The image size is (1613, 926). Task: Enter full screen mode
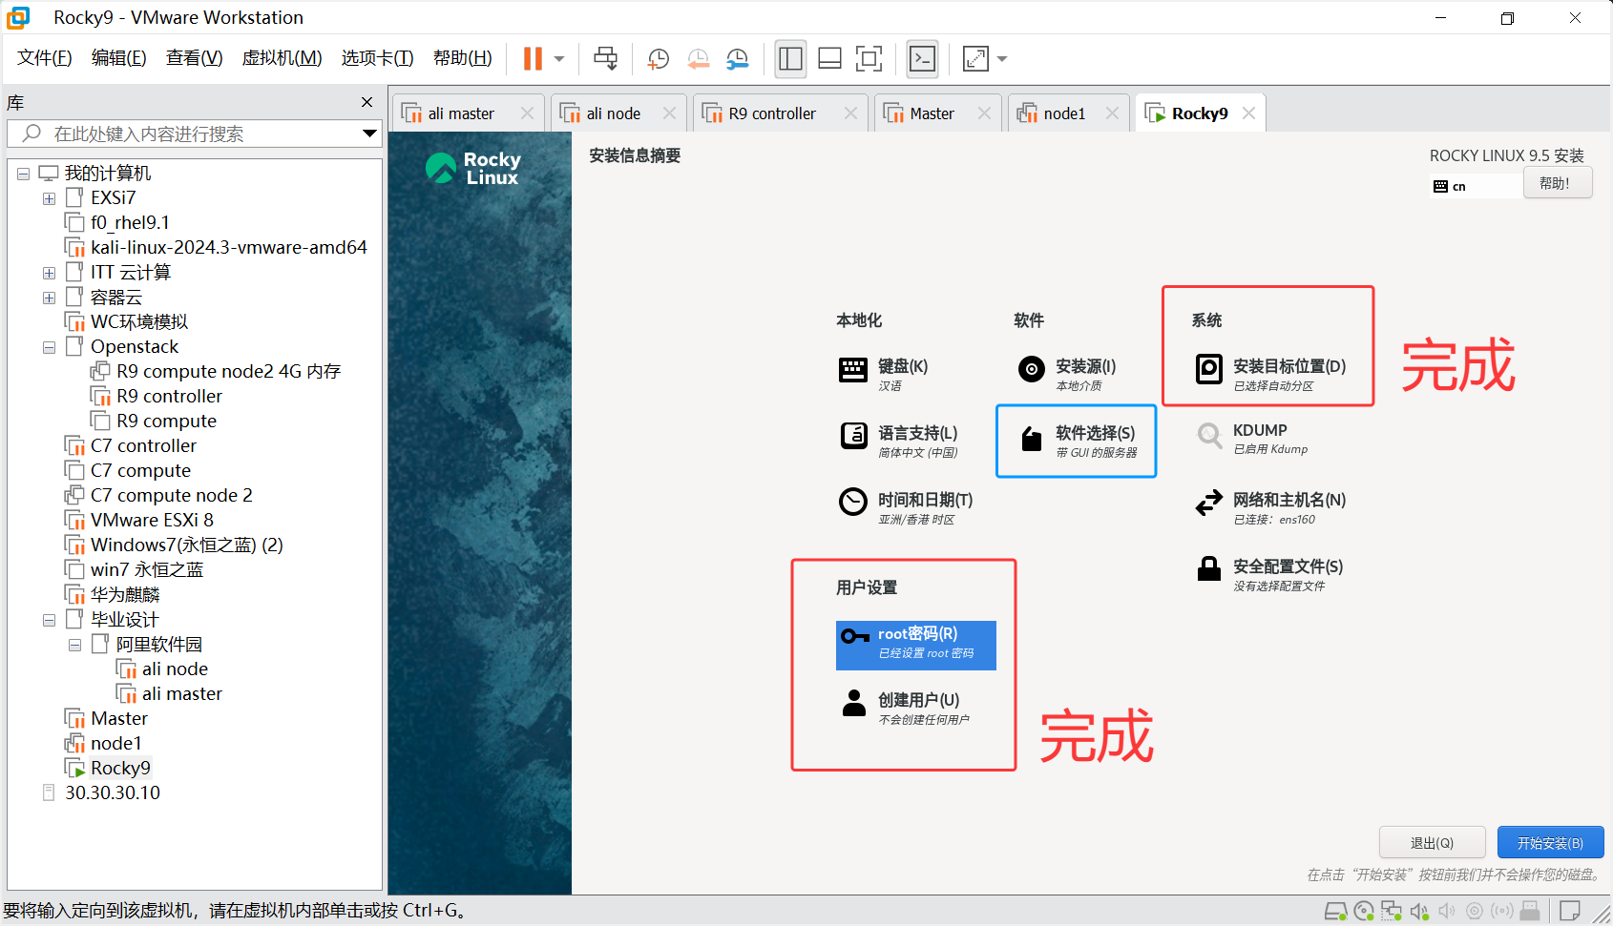coord(869,58)
